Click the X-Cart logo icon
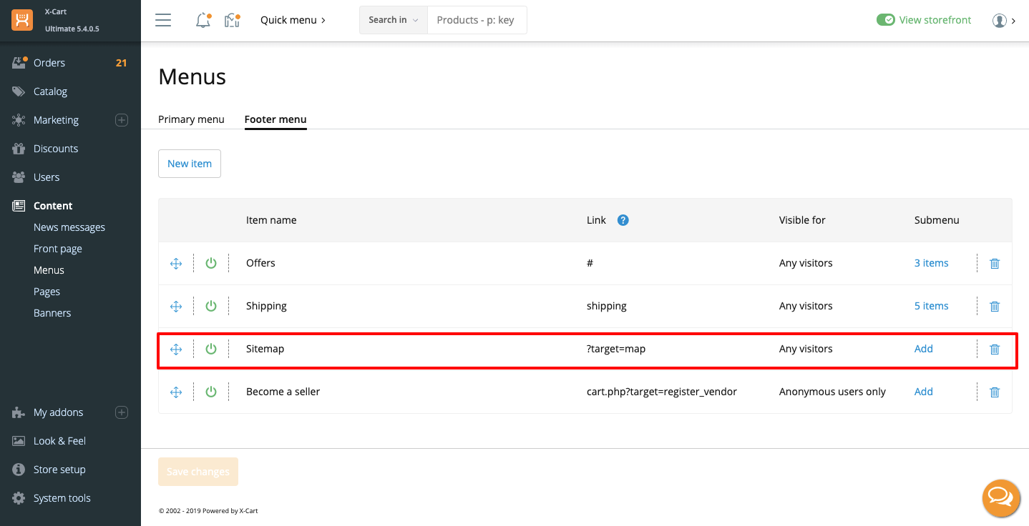This screenshot has width=1029, height=526. pyautogui.click(x=21, y=20)
